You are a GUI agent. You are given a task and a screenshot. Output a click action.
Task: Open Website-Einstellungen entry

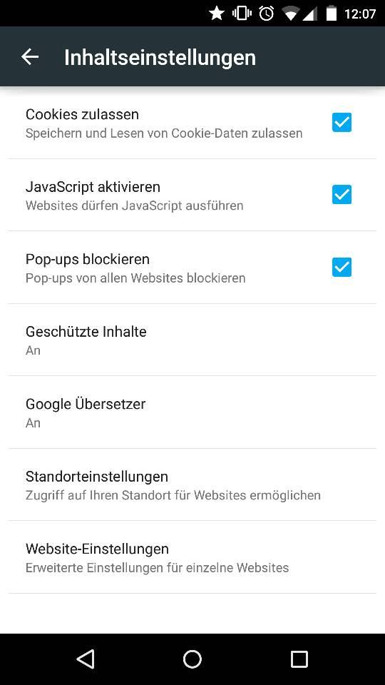click(x=192, y=557)
